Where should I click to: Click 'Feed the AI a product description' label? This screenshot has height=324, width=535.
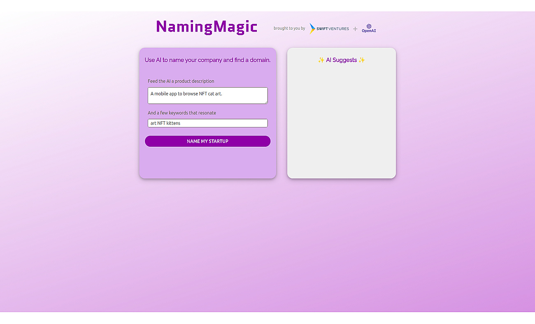tap(181, 81)
